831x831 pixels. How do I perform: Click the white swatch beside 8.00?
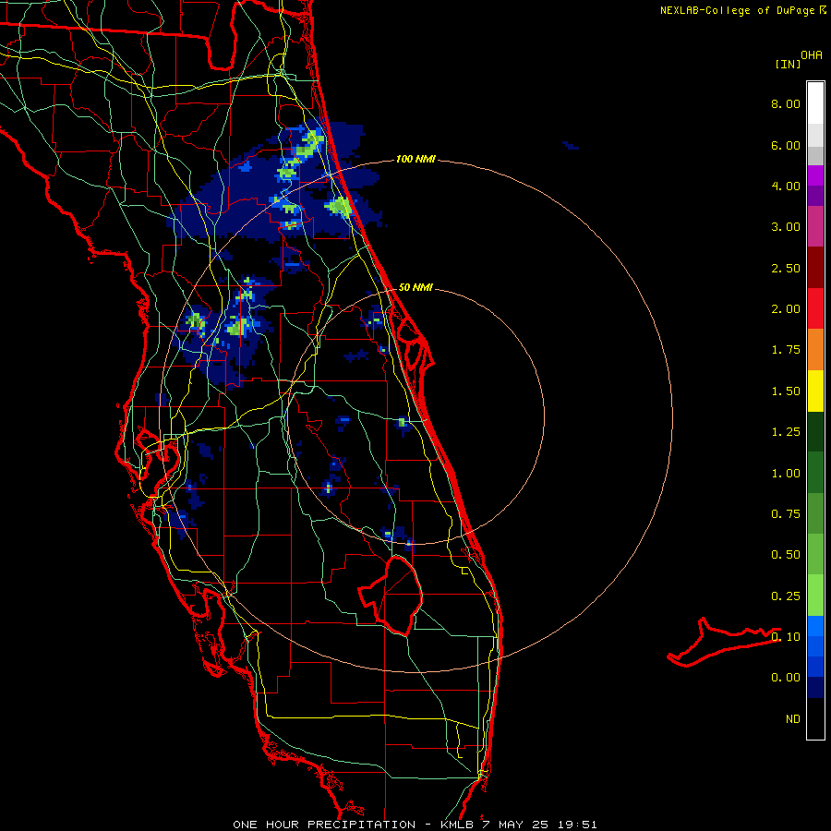pyautogui.click(x=815, y=103)
